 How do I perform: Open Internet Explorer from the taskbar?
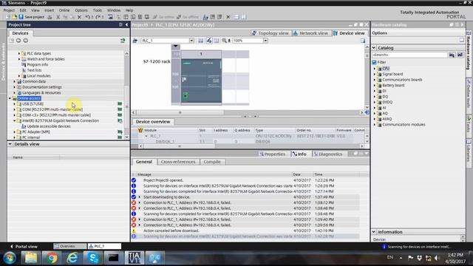(x=72, y=258)
